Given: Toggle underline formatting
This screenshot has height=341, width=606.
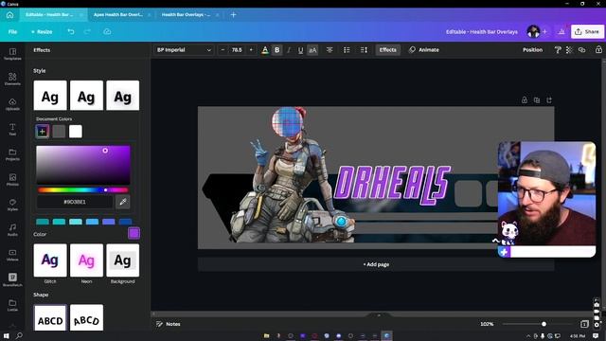Looking at the screenshot, I should (x=300, y=50).
